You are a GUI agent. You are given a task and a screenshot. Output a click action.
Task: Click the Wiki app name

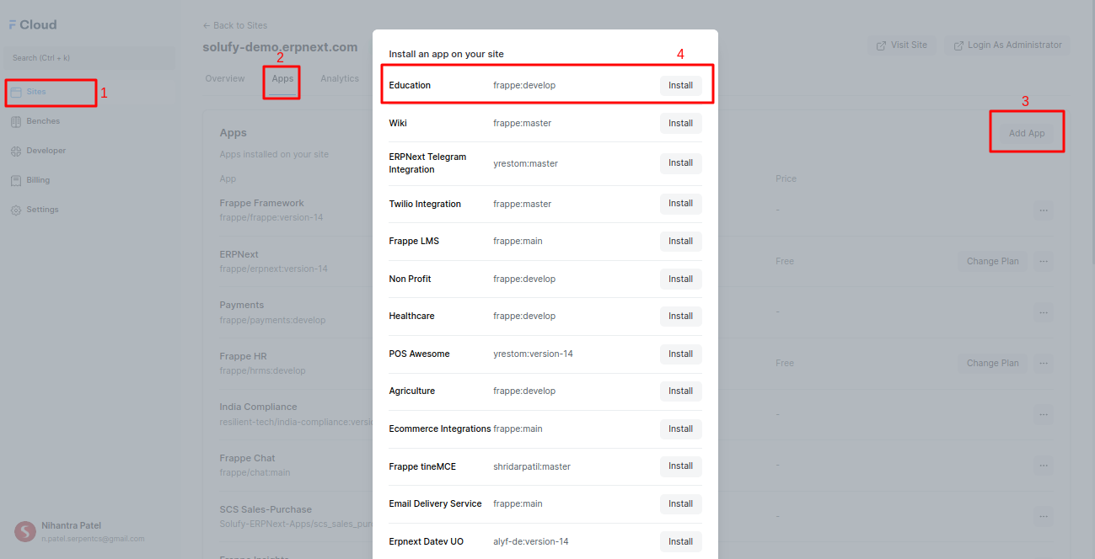click(x=398, y=124)
